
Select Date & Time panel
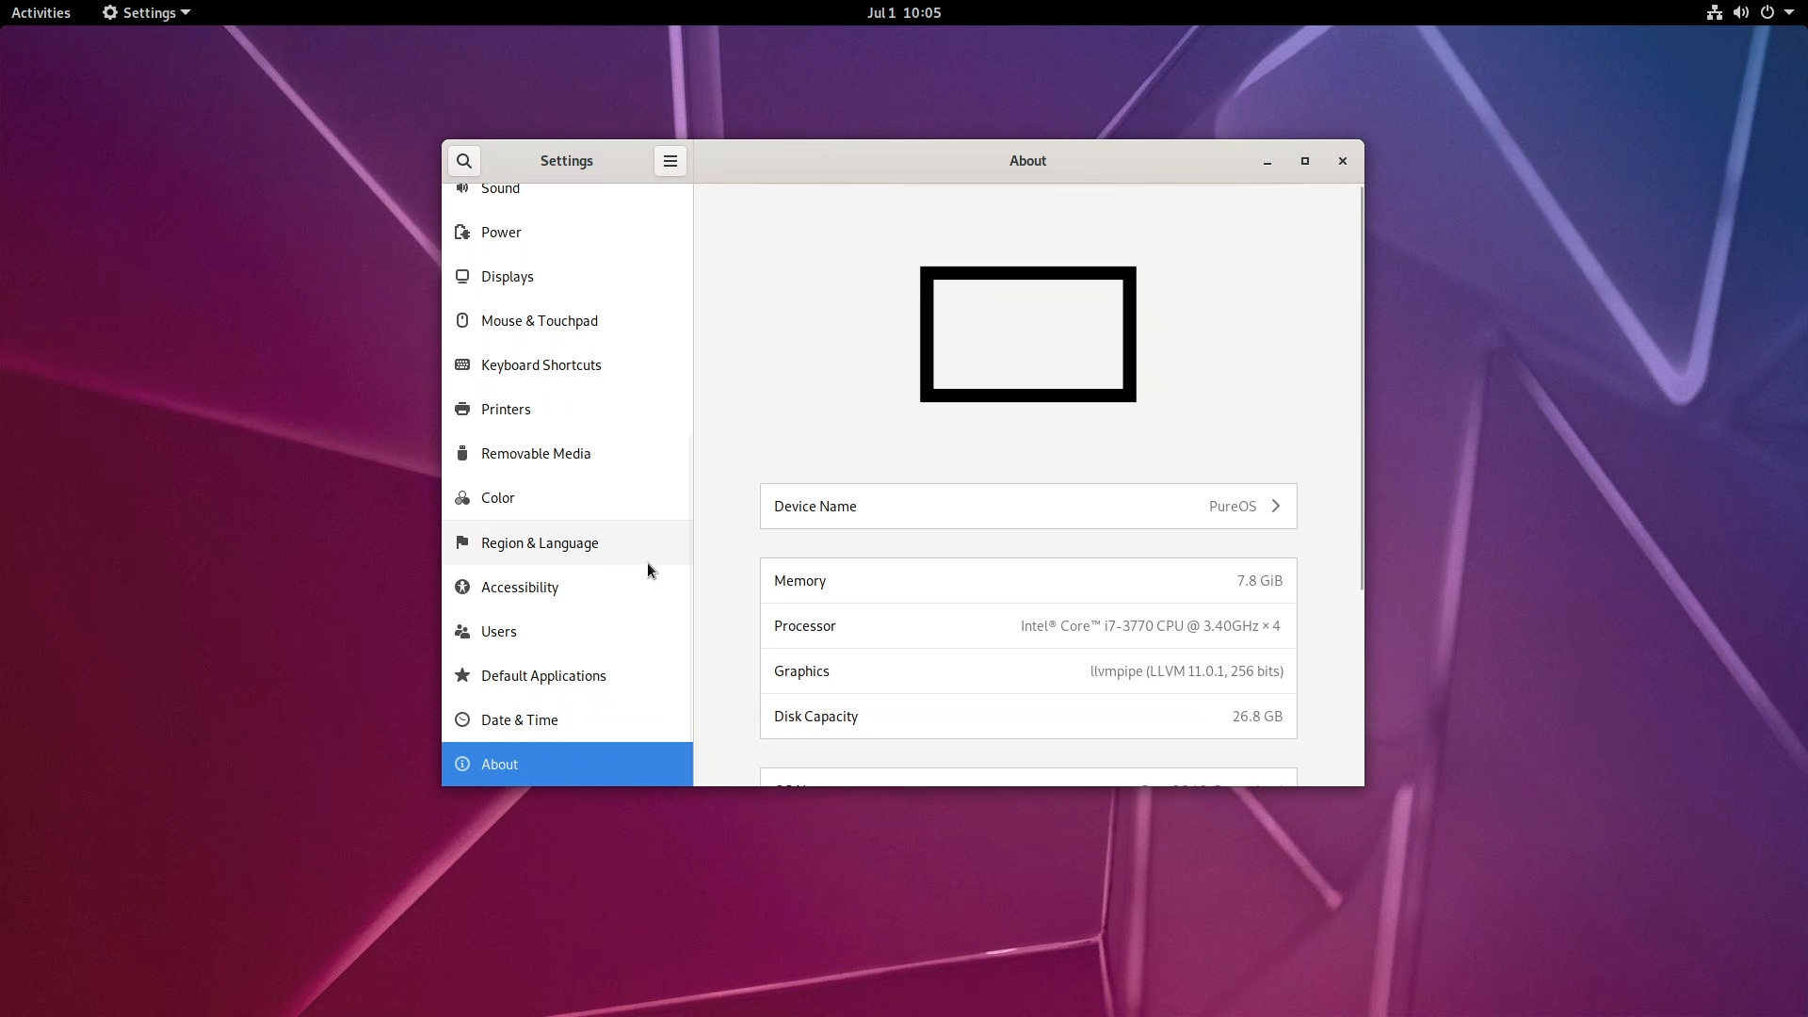[520, 720]
